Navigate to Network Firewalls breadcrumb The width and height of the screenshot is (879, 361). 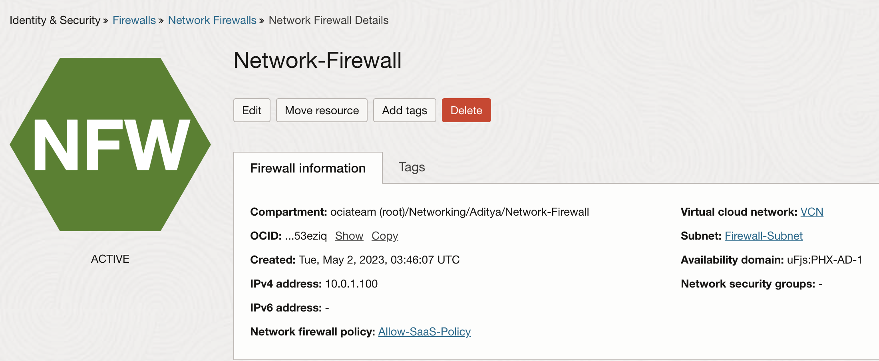212,20
